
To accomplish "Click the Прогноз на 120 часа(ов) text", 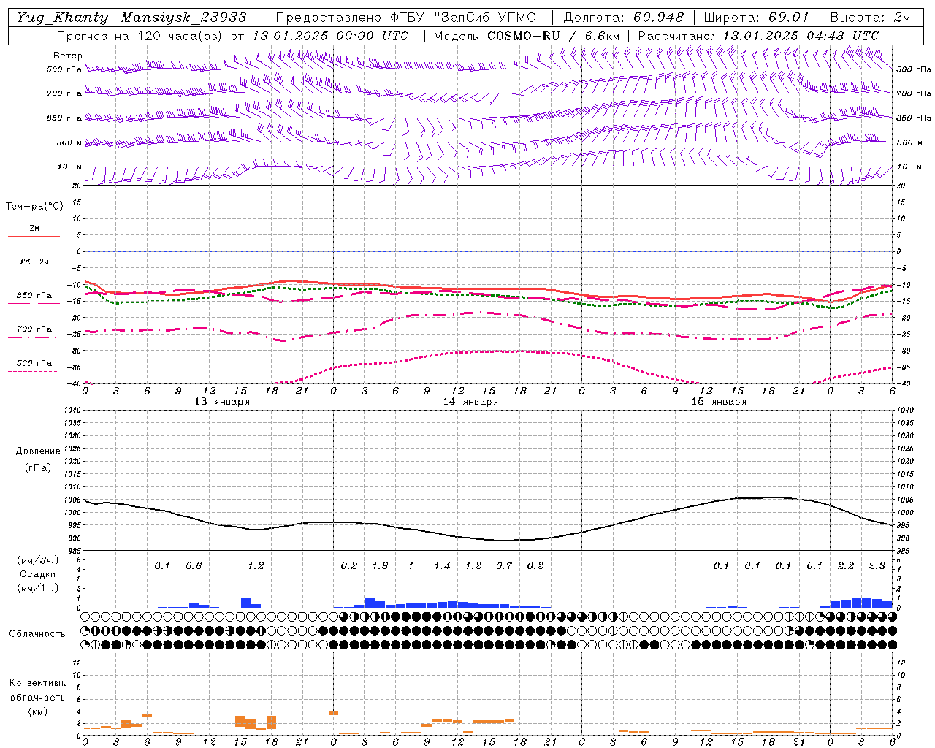I will click(140, 36).
